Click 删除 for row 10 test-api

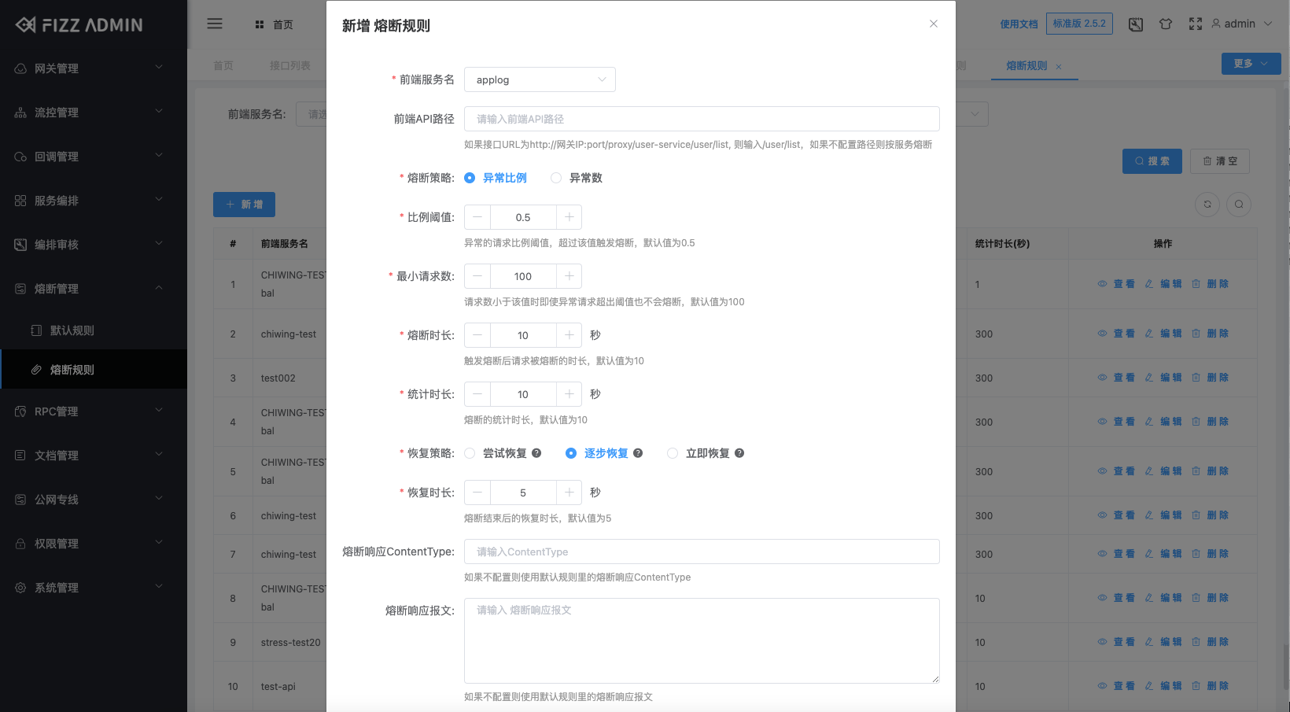tap(1210, 686)
